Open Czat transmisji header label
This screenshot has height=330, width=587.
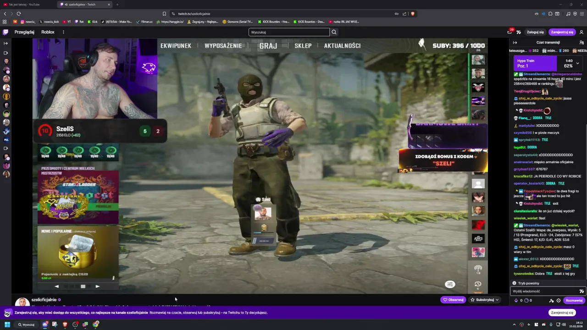click(548, 42)
